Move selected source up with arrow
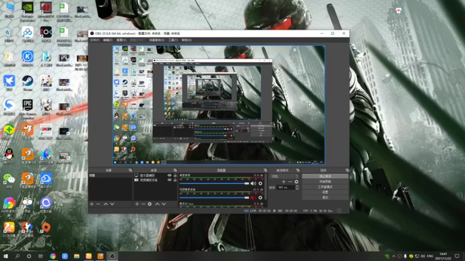 click(x=157, y=204)
